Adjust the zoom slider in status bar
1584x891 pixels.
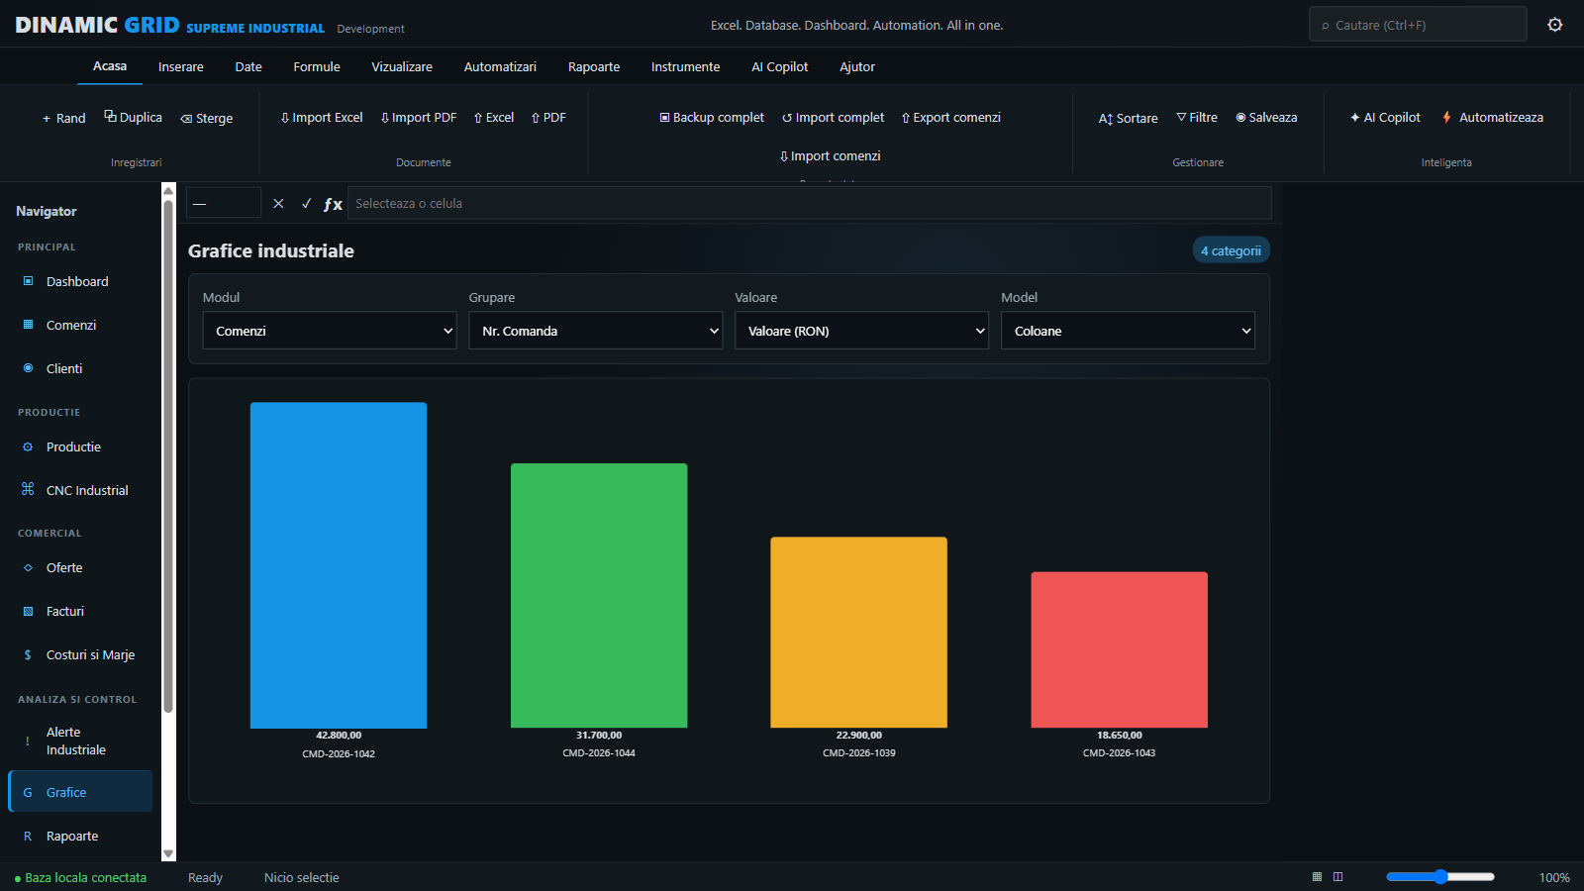point(1440,876)
